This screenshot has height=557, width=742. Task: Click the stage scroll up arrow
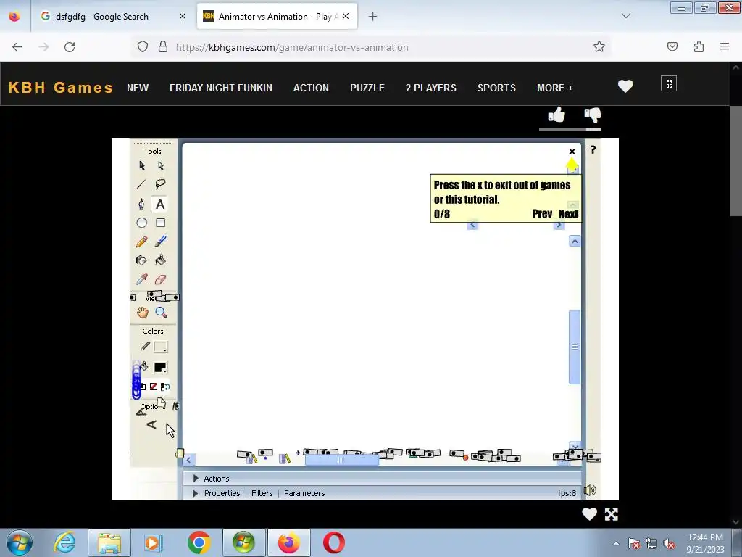pyautogui.click(x=575, y=241)
